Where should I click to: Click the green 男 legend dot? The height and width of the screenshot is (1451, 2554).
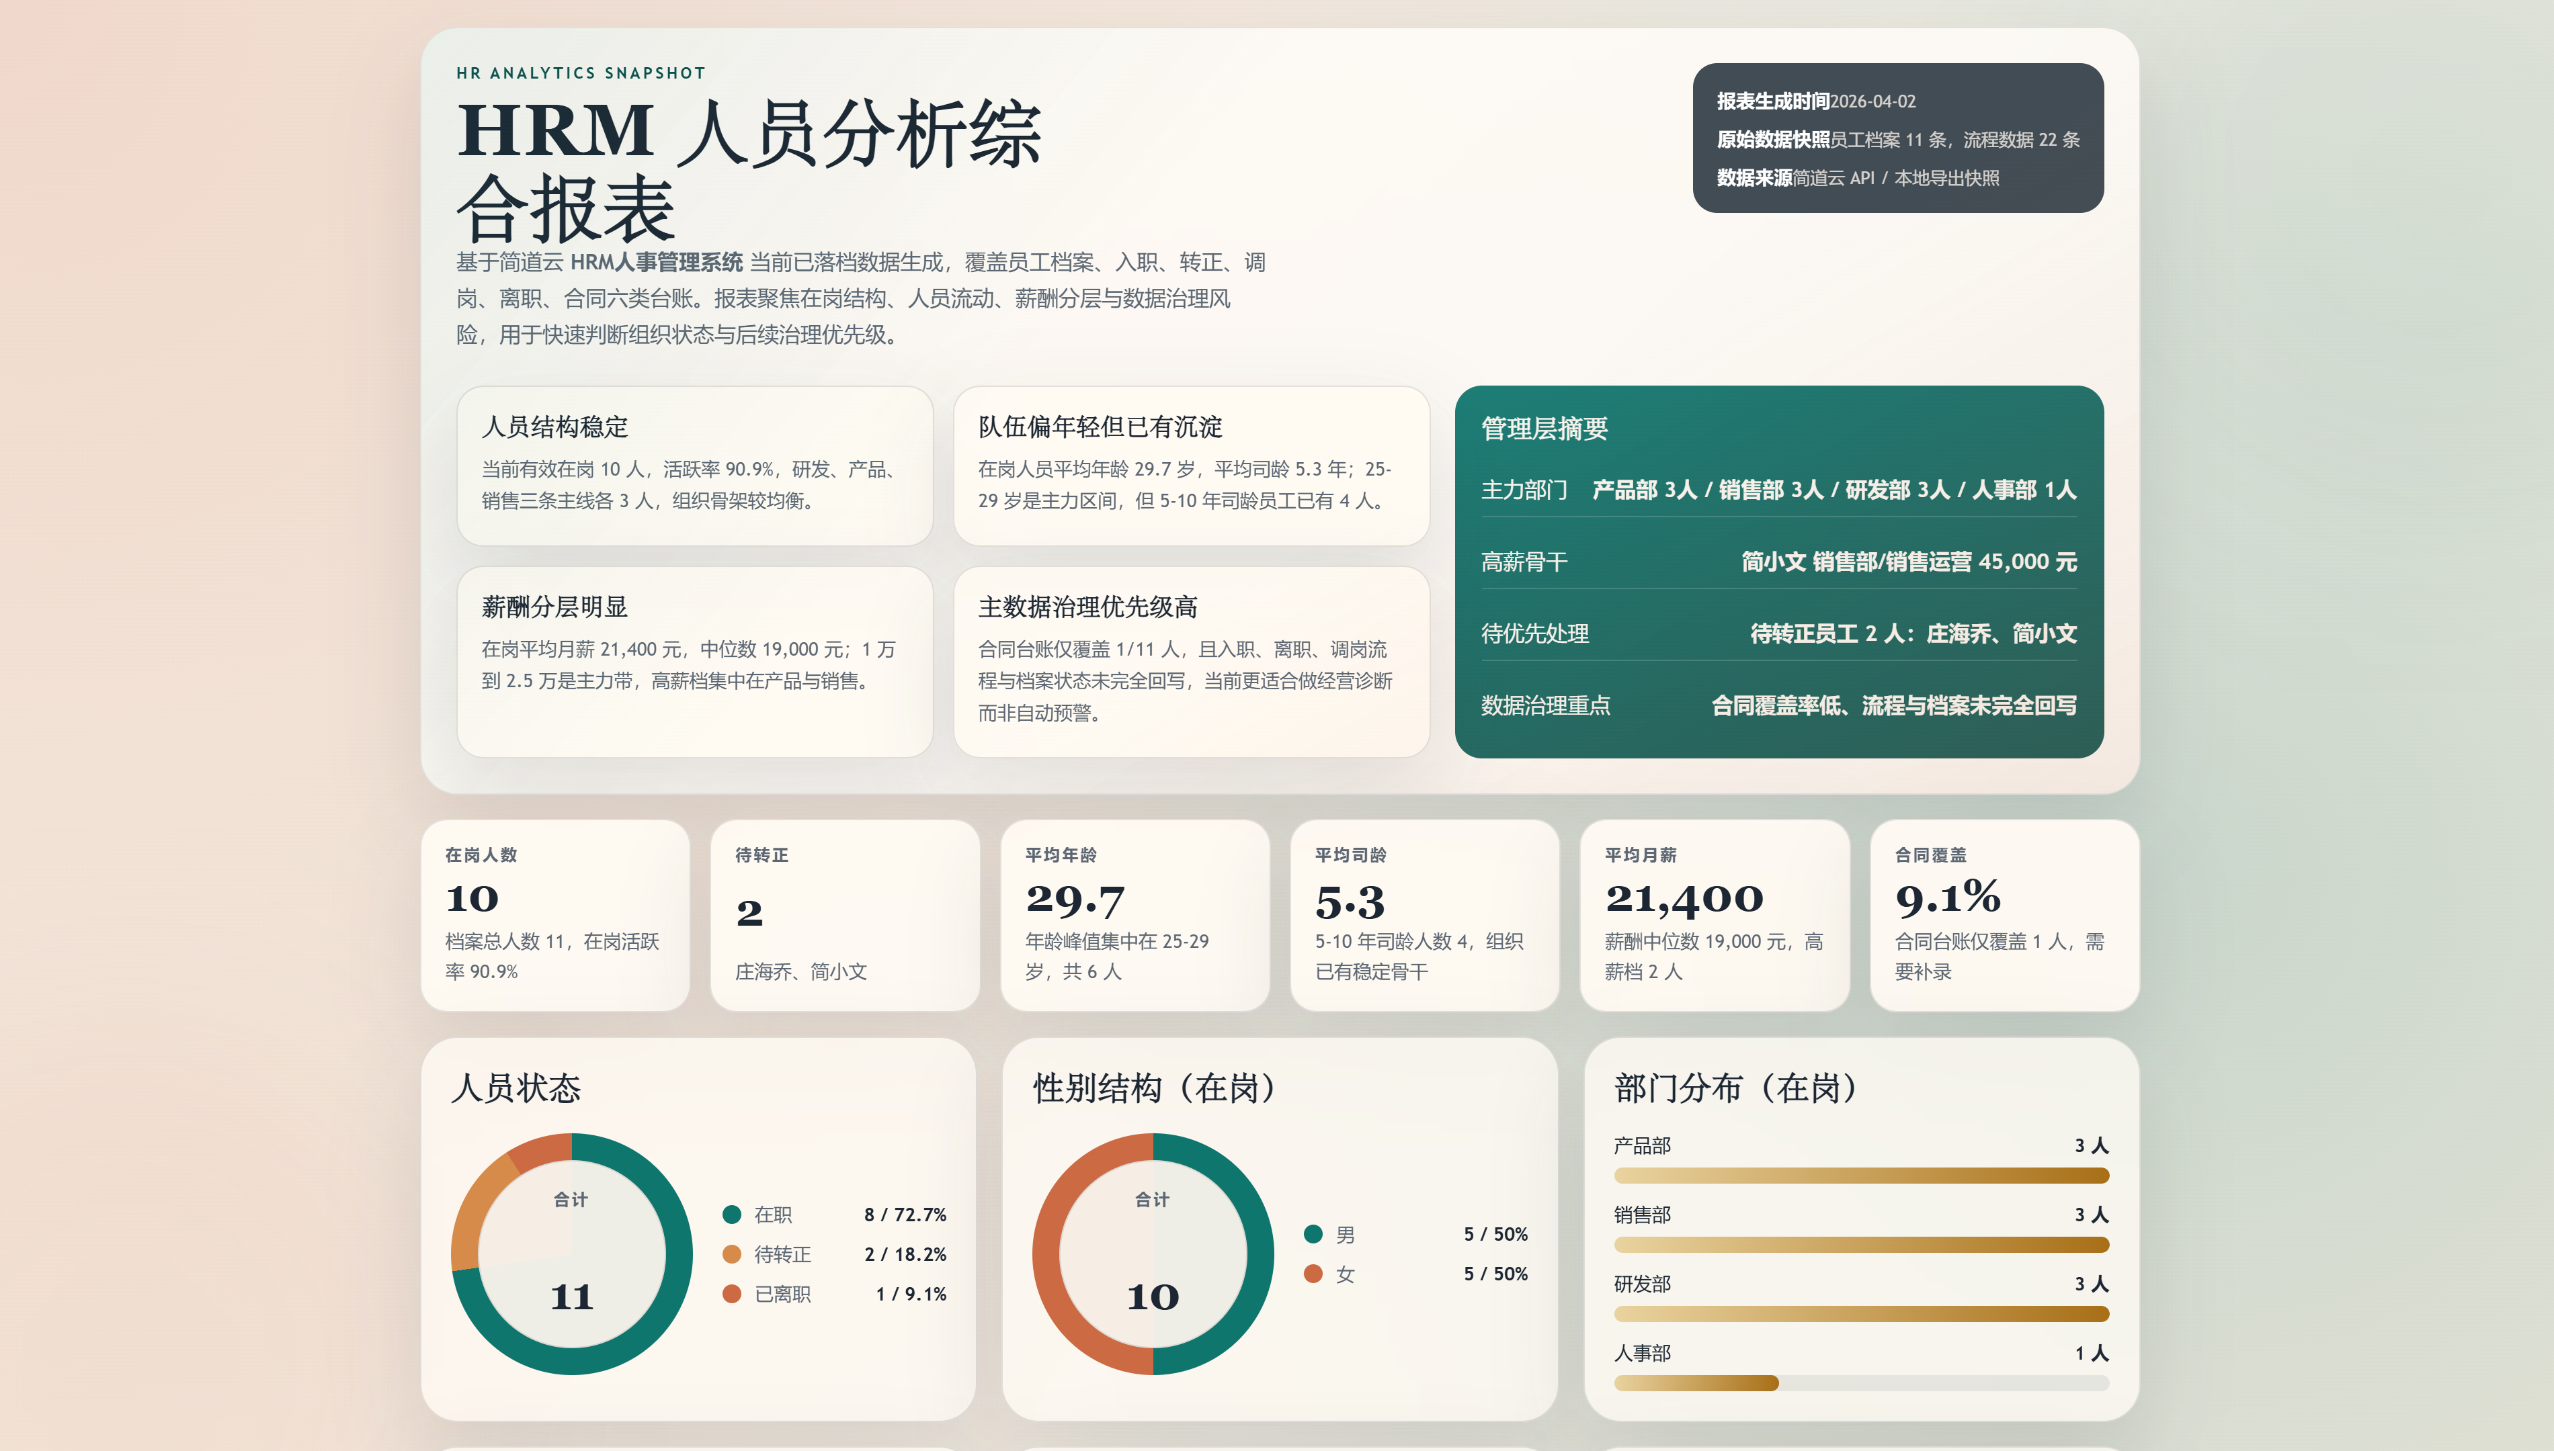[x=1313, y=1234]
